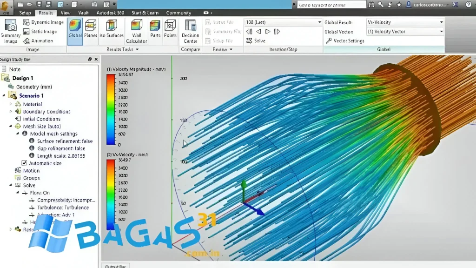This screenshot has width=476, height=268.
Task: Select the Motion tree item
Action: pyautogui.click(x=31, y=171)
